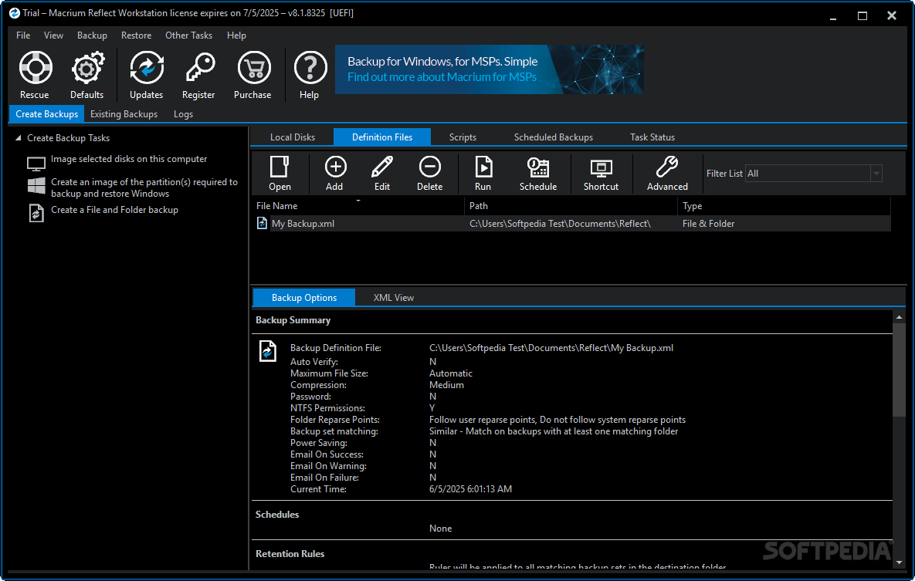915x581 pixels.
Task: Collapse the Create Backup Tasks tree
Action: pos(18,137)
